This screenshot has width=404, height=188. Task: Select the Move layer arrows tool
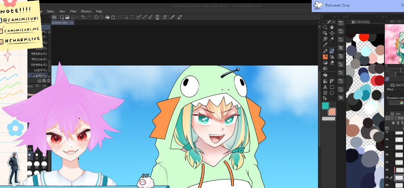coord(332,33)
